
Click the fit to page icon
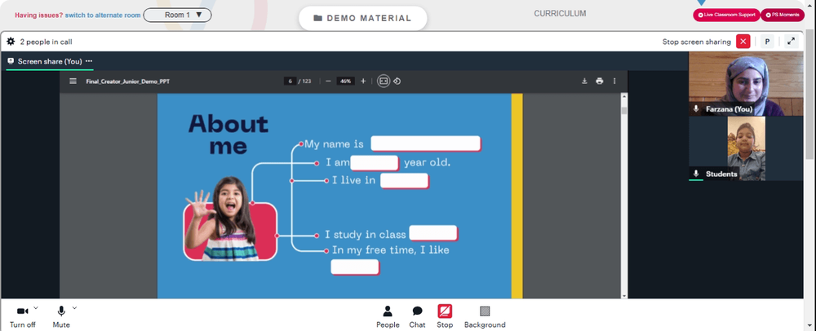coord(384,81)
